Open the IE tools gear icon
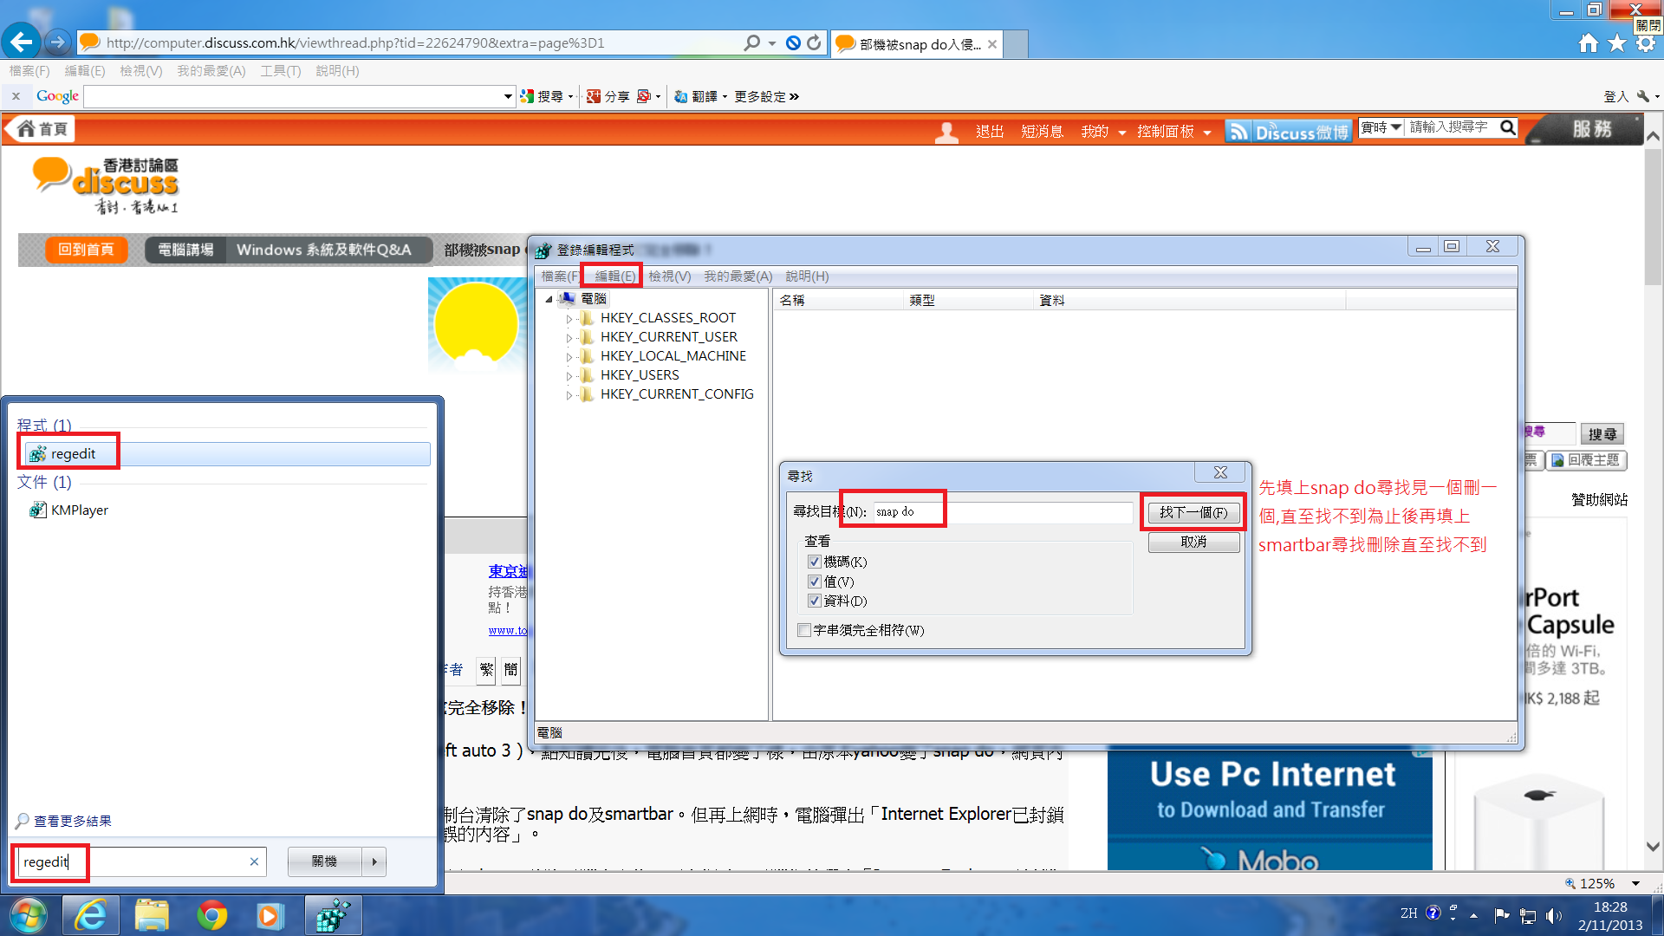This screenshot has height=936, width=1664. point(1646,43)
